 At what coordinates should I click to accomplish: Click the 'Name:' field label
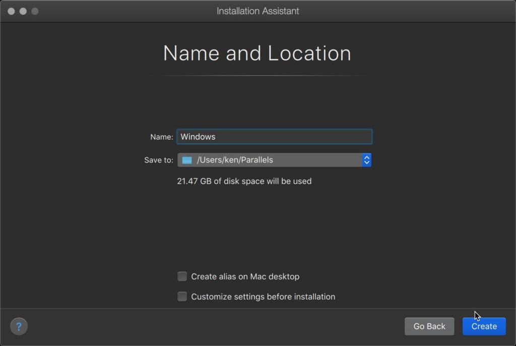[161, 137]
